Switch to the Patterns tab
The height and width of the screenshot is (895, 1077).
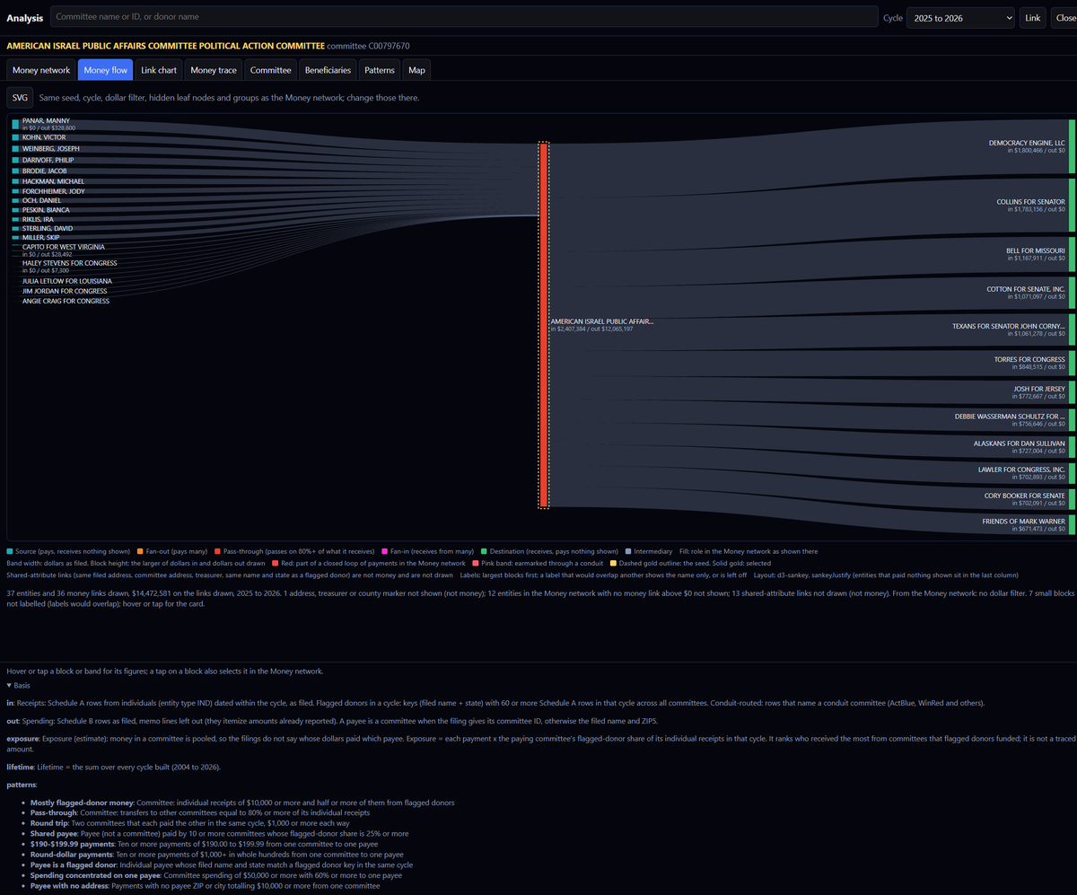coord(380,70)
